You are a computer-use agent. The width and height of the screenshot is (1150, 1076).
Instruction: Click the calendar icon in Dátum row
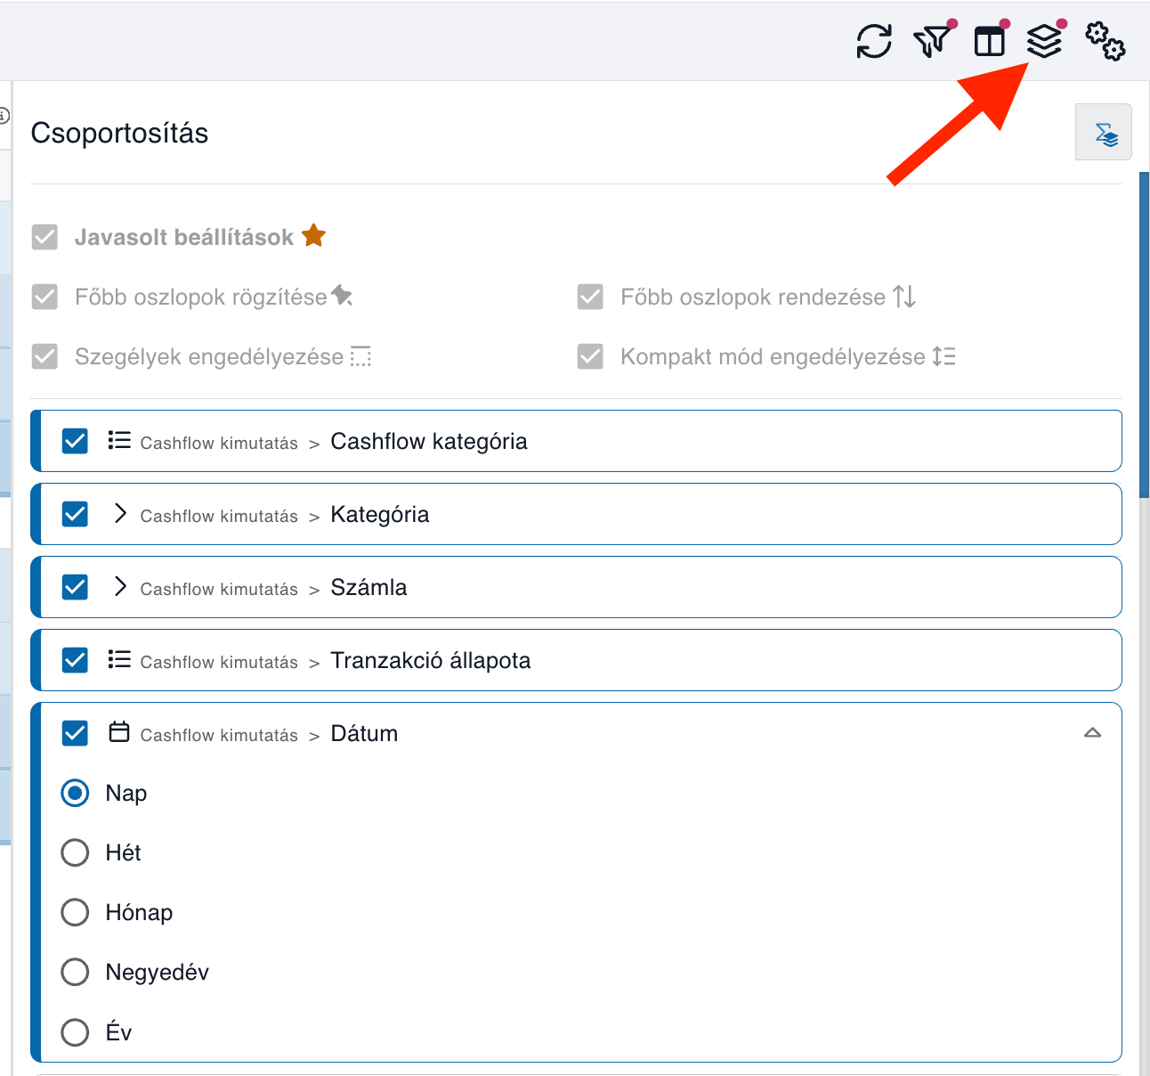click(x=119, y=732)
